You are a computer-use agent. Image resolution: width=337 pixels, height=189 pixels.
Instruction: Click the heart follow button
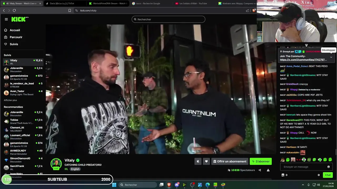click(206, 161)
